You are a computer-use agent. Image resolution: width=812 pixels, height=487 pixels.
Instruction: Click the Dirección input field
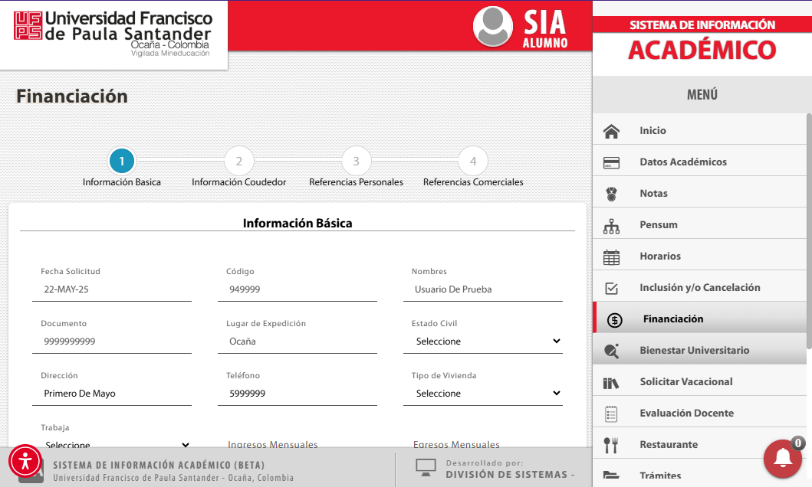point(112,394)
